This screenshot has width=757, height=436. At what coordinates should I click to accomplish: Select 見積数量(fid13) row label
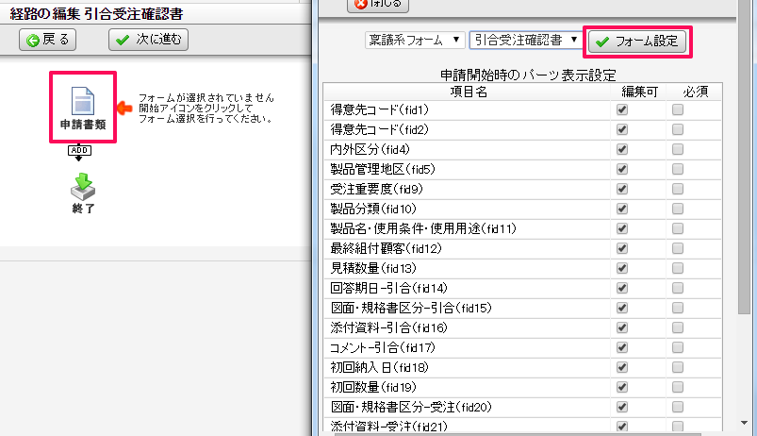coord(373,268)
